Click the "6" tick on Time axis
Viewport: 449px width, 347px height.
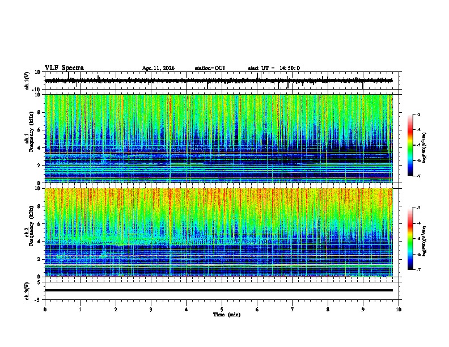257,310
